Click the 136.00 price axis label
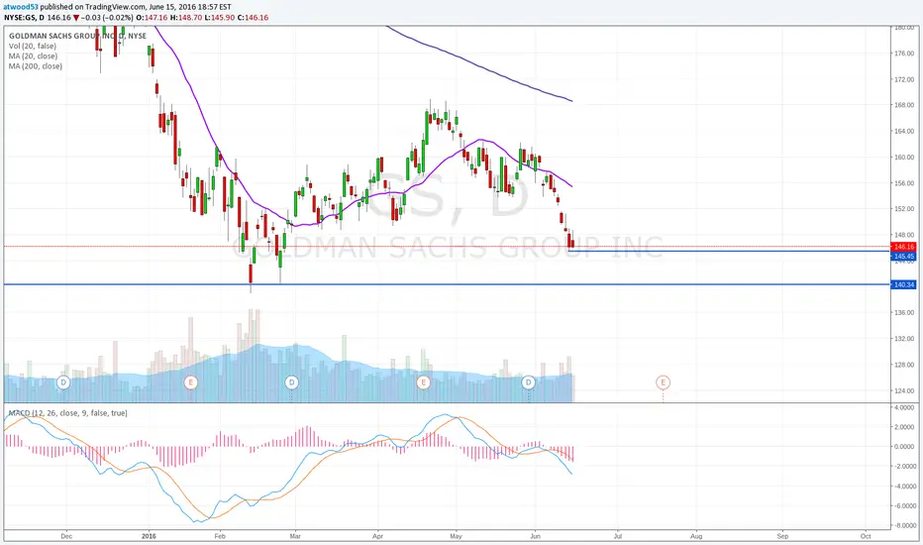The width and height of the screenshot is (923, 545). click(x=905, y=313)
